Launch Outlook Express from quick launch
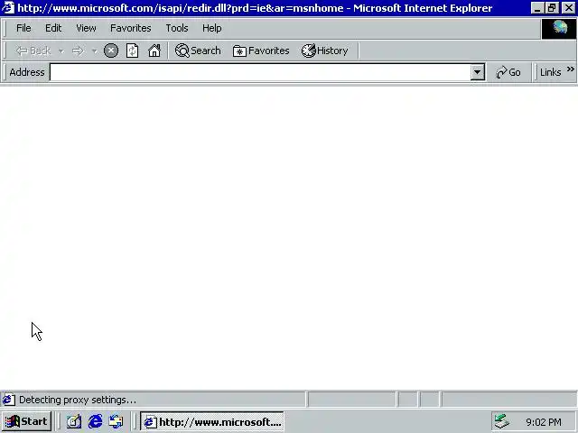 pyautogui.click(x=116, y=421)
